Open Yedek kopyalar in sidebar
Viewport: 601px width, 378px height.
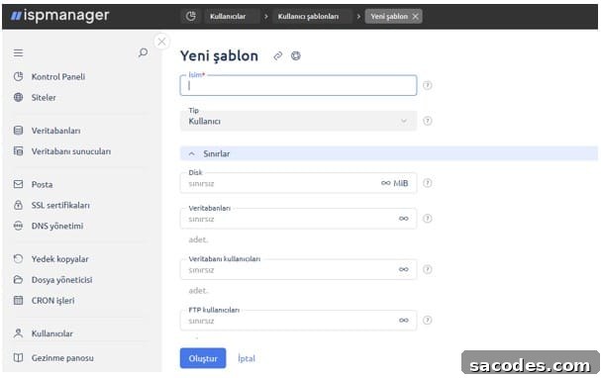tap(59, 259)
